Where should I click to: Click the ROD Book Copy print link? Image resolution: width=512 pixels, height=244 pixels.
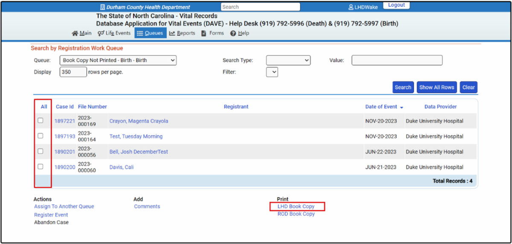tap(296, 214)
